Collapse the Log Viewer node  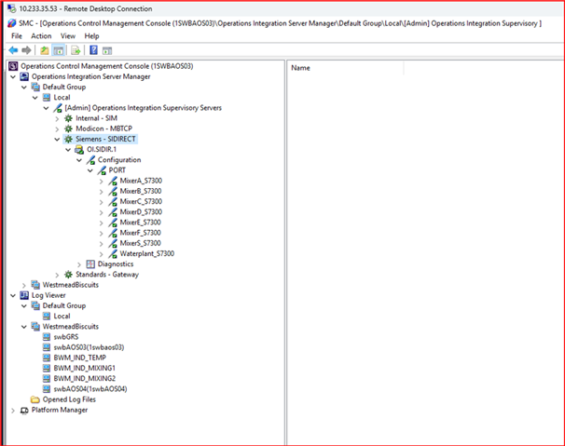coord(13,296)
